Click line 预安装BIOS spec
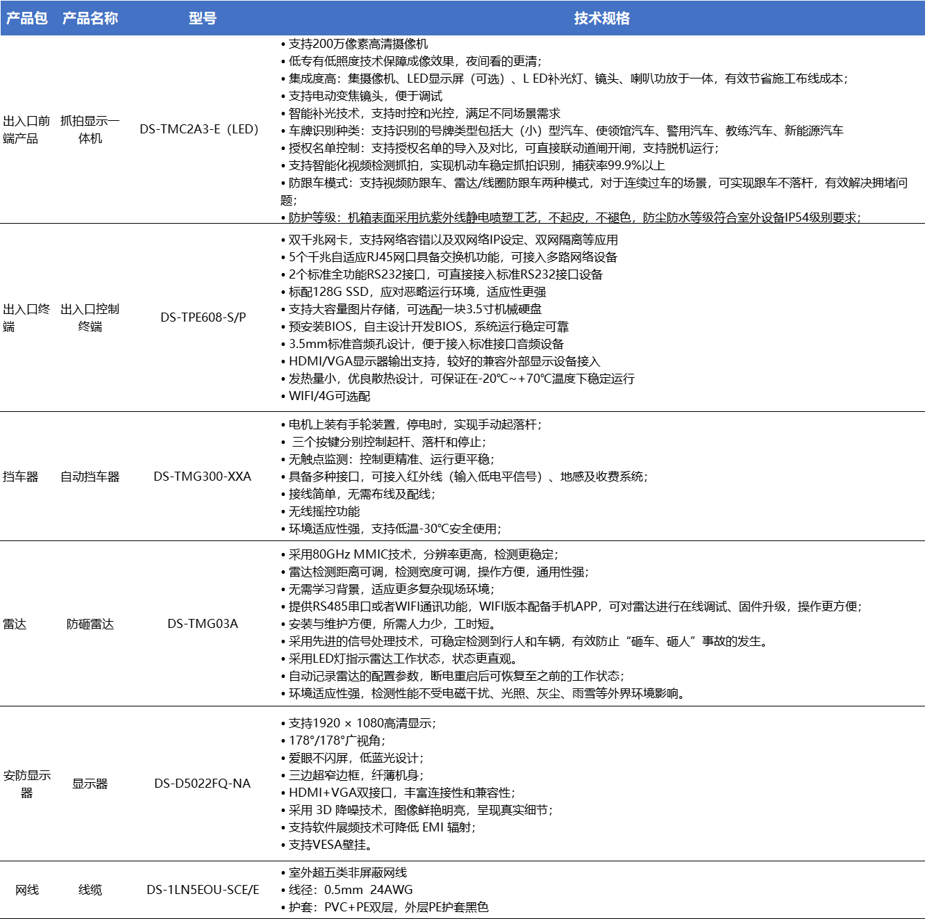This screenshot has width=925, height=919. pyautogui.click(x=424, y=326)
